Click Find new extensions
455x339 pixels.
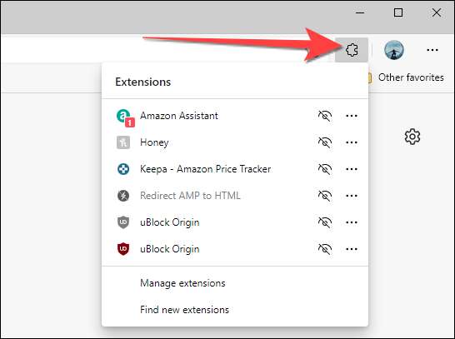[x=184, y=310]
